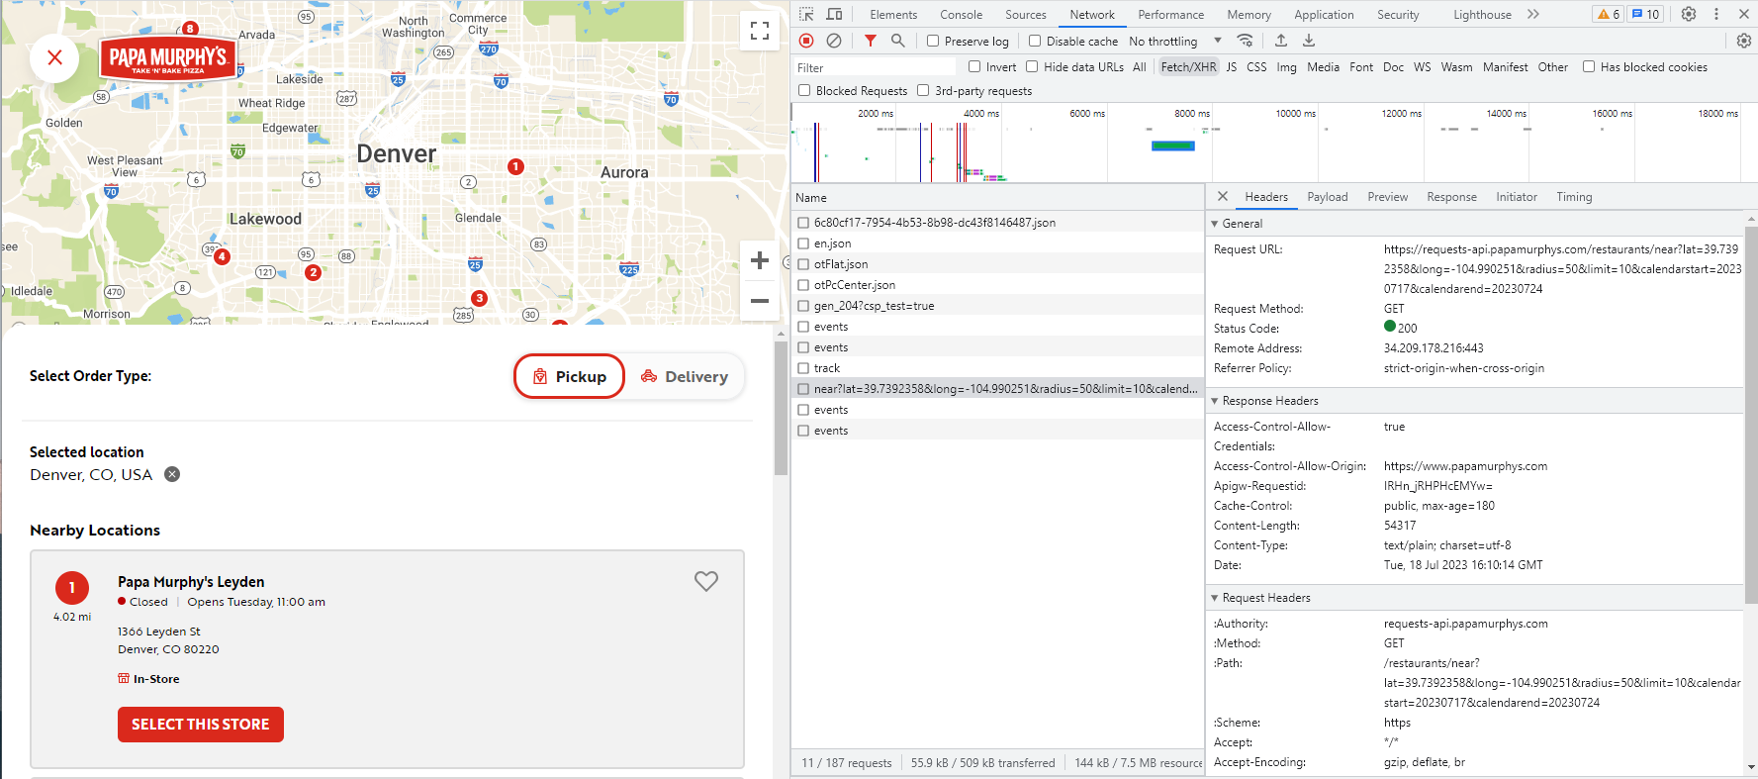Open network conditions wifi icon
Viewport: 1758px width, 779px height.
pos(1246,41)
